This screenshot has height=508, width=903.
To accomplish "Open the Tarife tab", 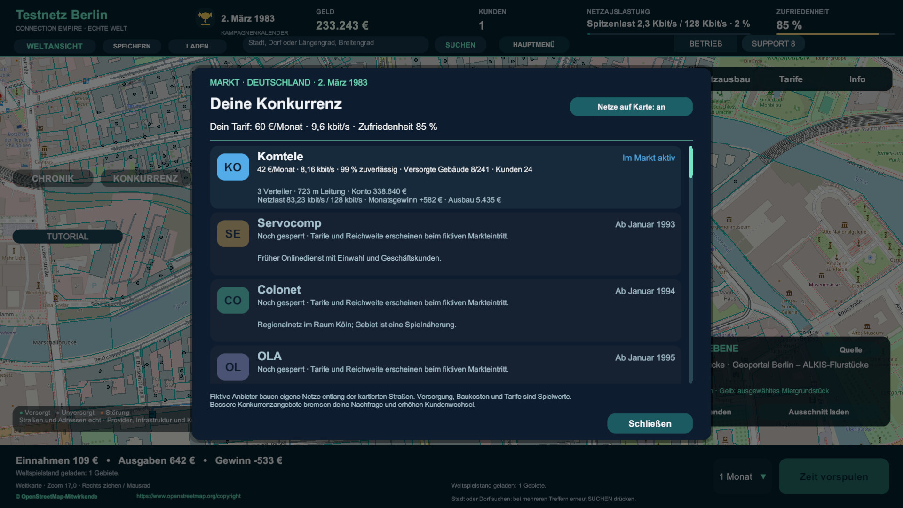I will [x=791, y=79].
